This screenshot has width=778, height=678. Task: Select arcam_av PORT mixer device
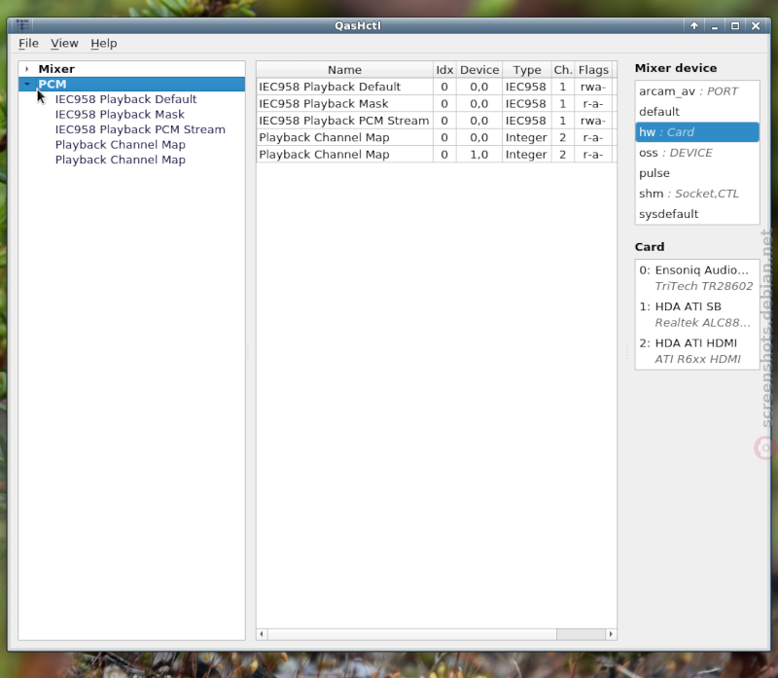[x=697, y=91]
